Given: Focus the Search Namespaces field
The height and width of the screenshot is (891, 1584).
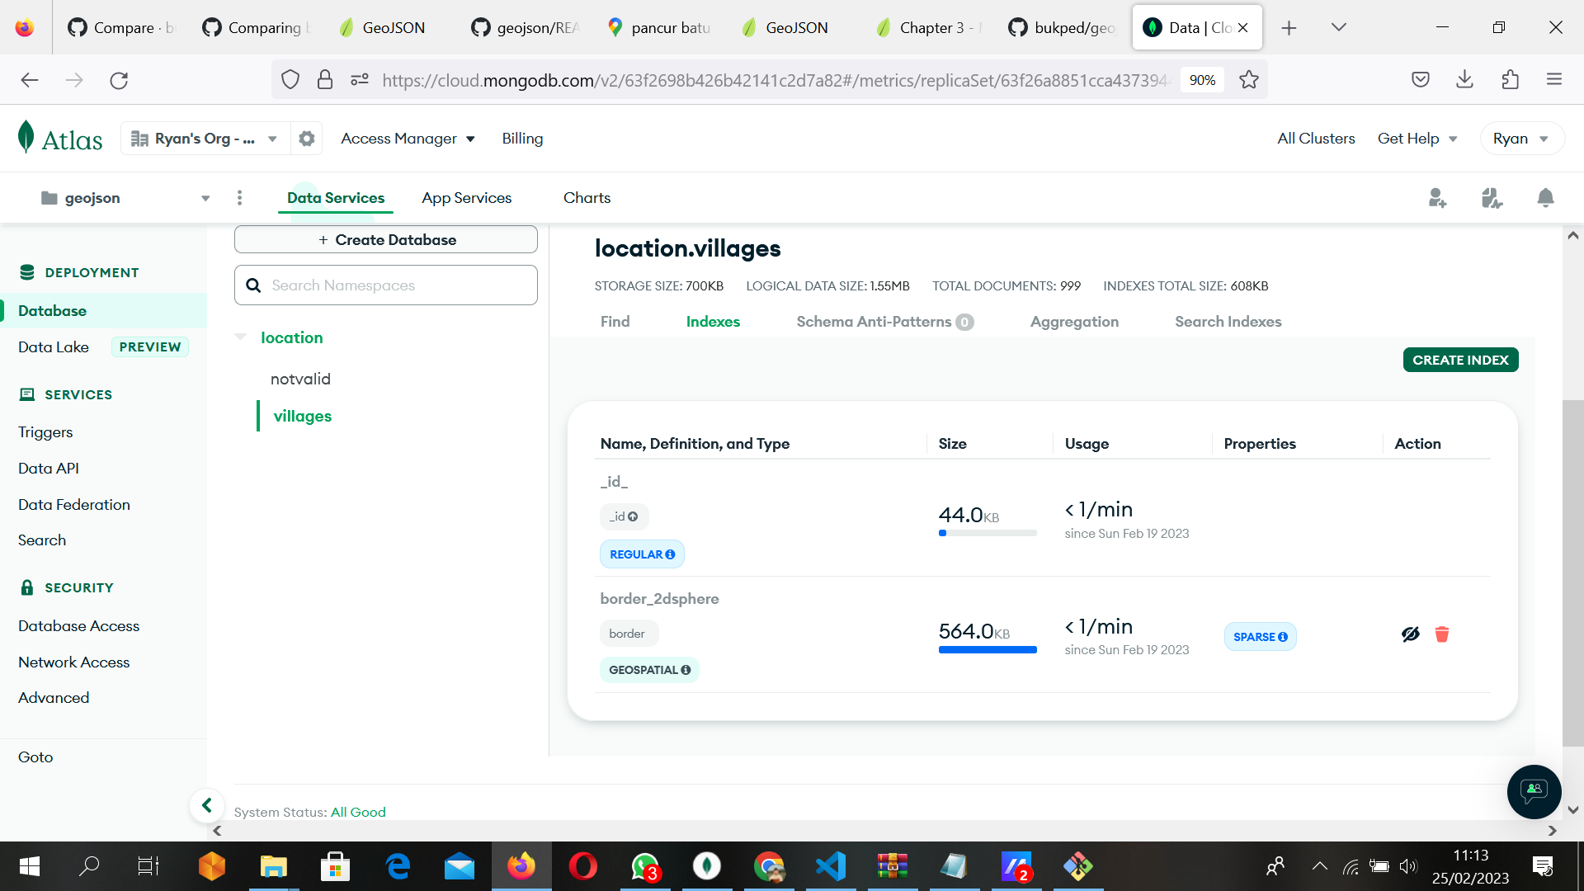Looking at the screenshot, I should coord(396,285).
